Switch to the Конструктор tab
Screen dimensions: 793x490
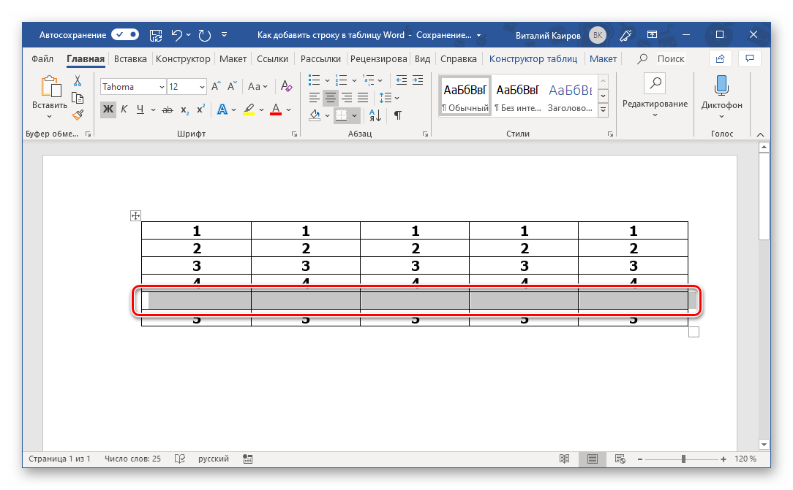point(183,58)
